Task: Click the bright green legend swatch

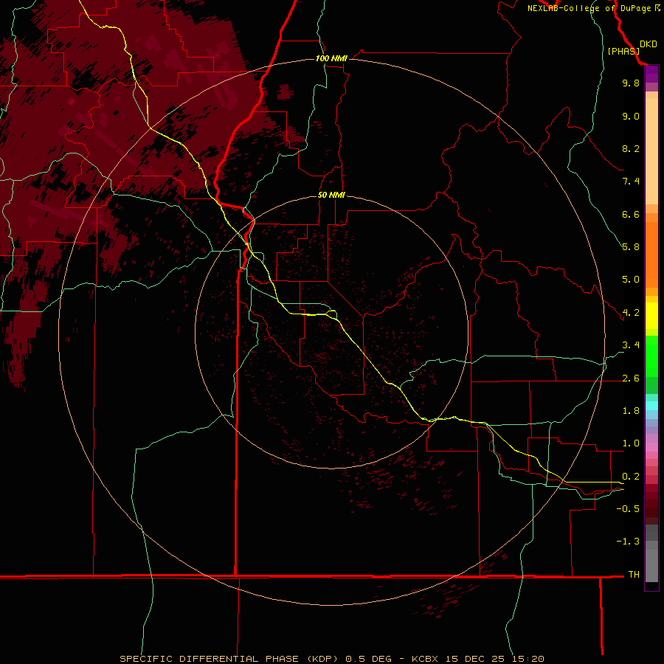Action: pos(651,356)
